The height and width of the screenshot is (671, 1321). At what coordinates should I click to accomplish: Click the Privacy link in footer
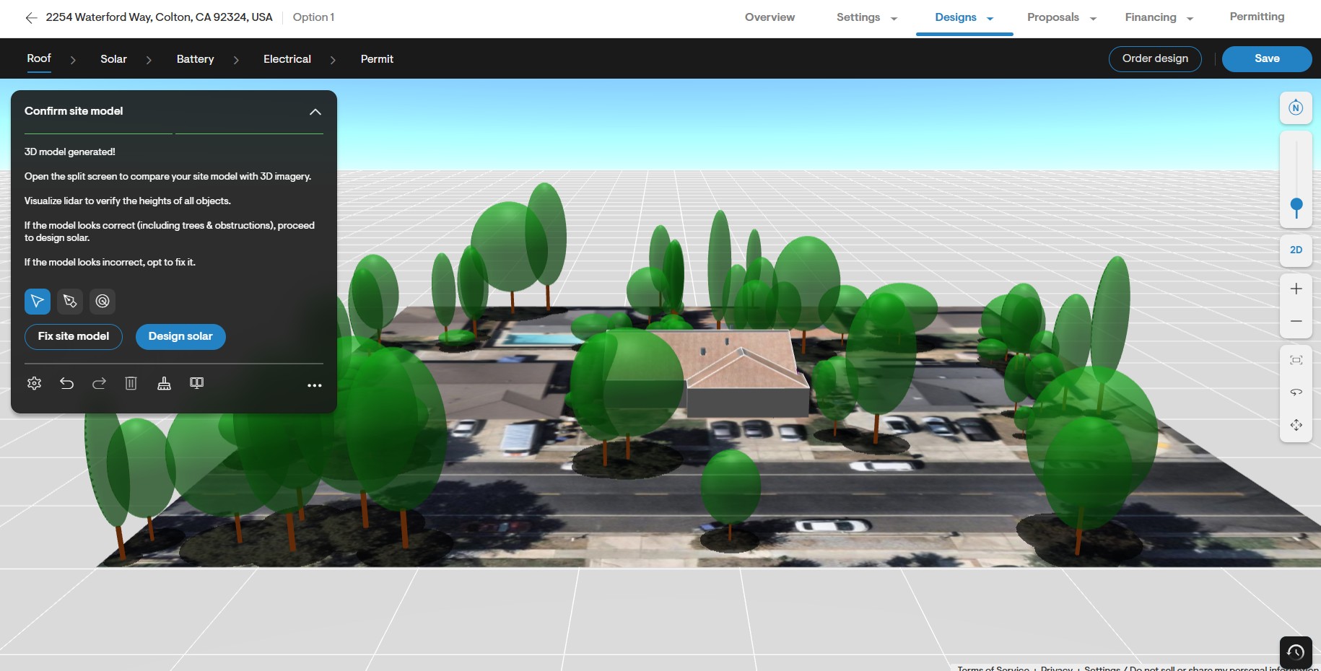(x=1056, y=668)
